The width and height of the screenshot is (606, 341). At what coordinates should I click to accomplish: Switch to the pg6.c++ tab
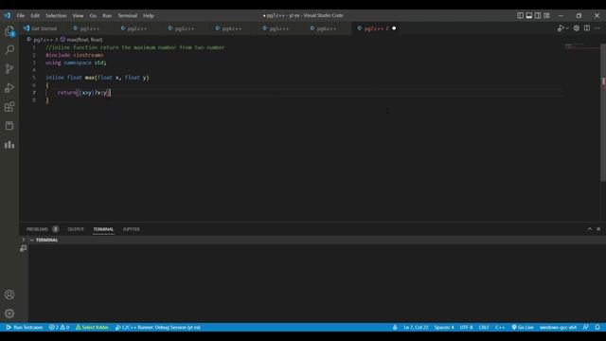(x=327, y=28)
